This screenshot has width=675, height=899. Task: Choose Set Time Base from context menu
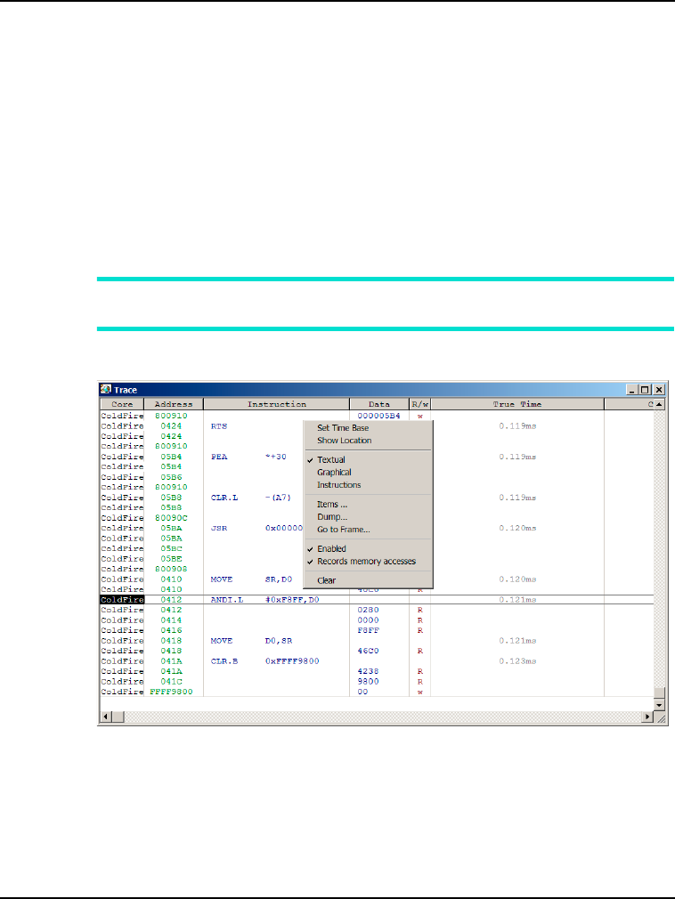coord(342,428)
